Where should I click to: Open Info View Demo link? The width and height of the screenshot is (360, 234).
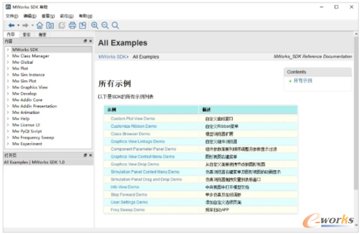[x=125, y=187]
